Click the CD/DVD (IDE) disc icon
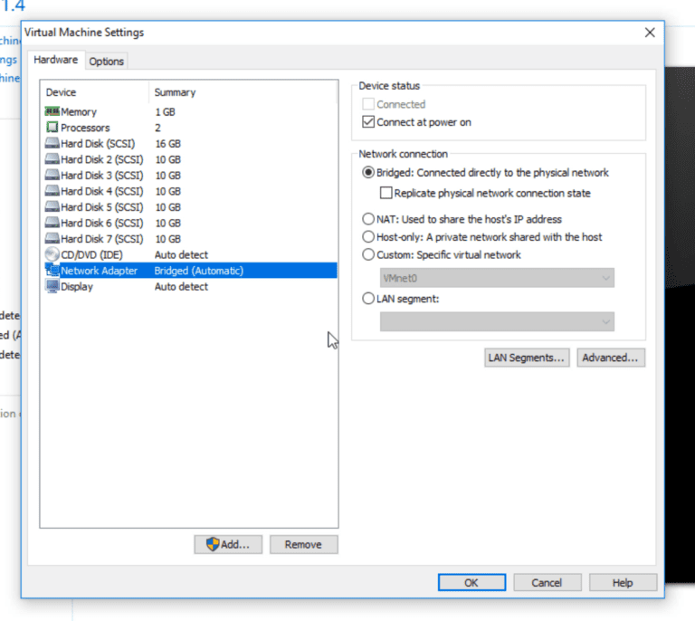The image size is (695, 621). (52, 254)
